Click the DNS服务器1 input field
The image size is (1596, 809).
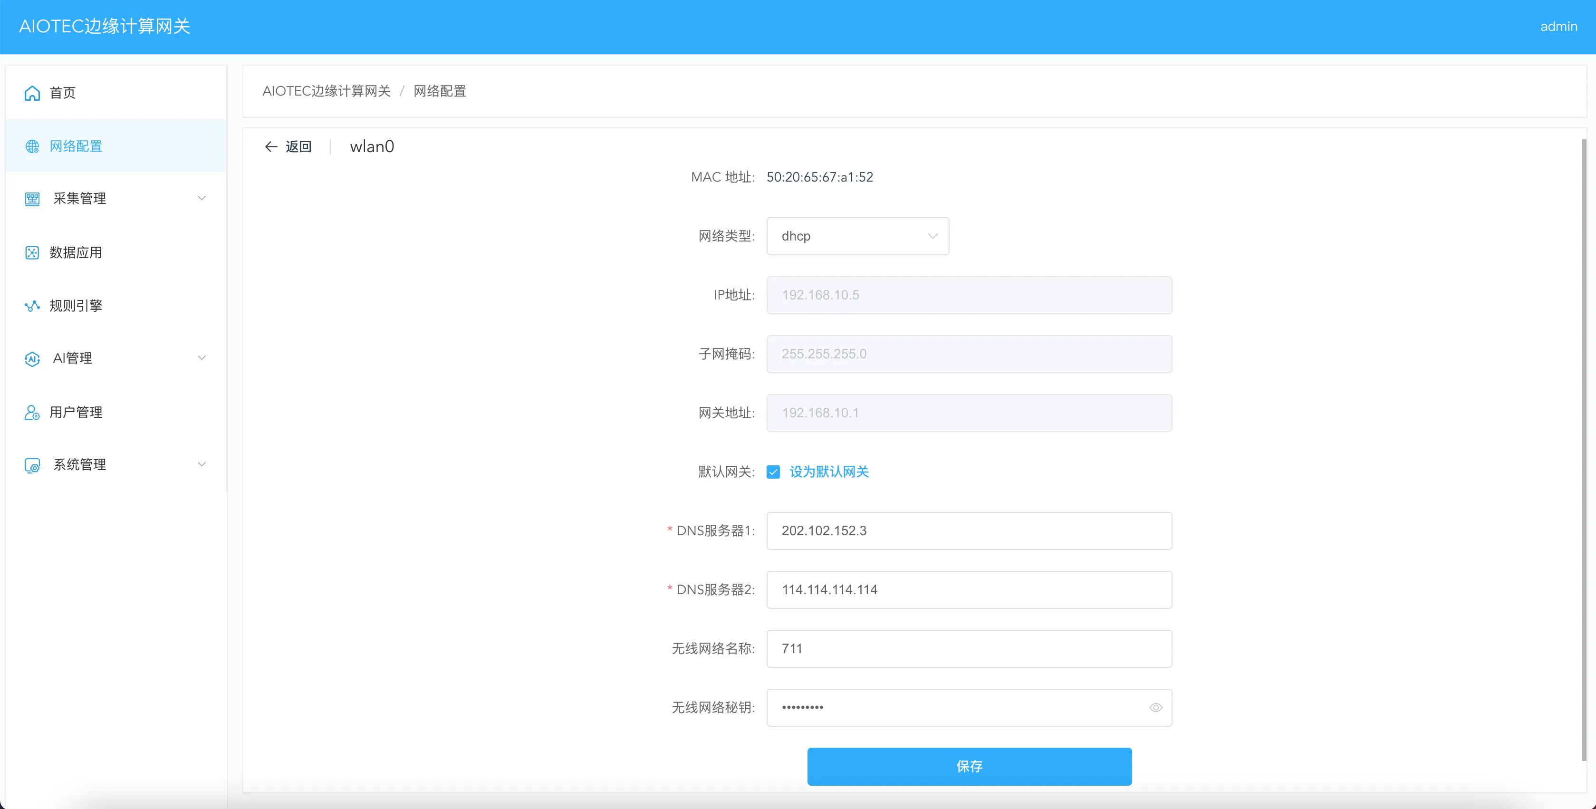coord(969,531)
